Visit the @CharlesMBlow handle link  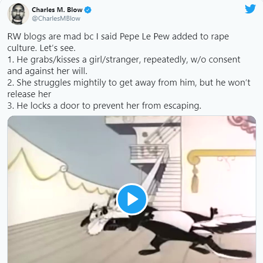pos(56,18)
